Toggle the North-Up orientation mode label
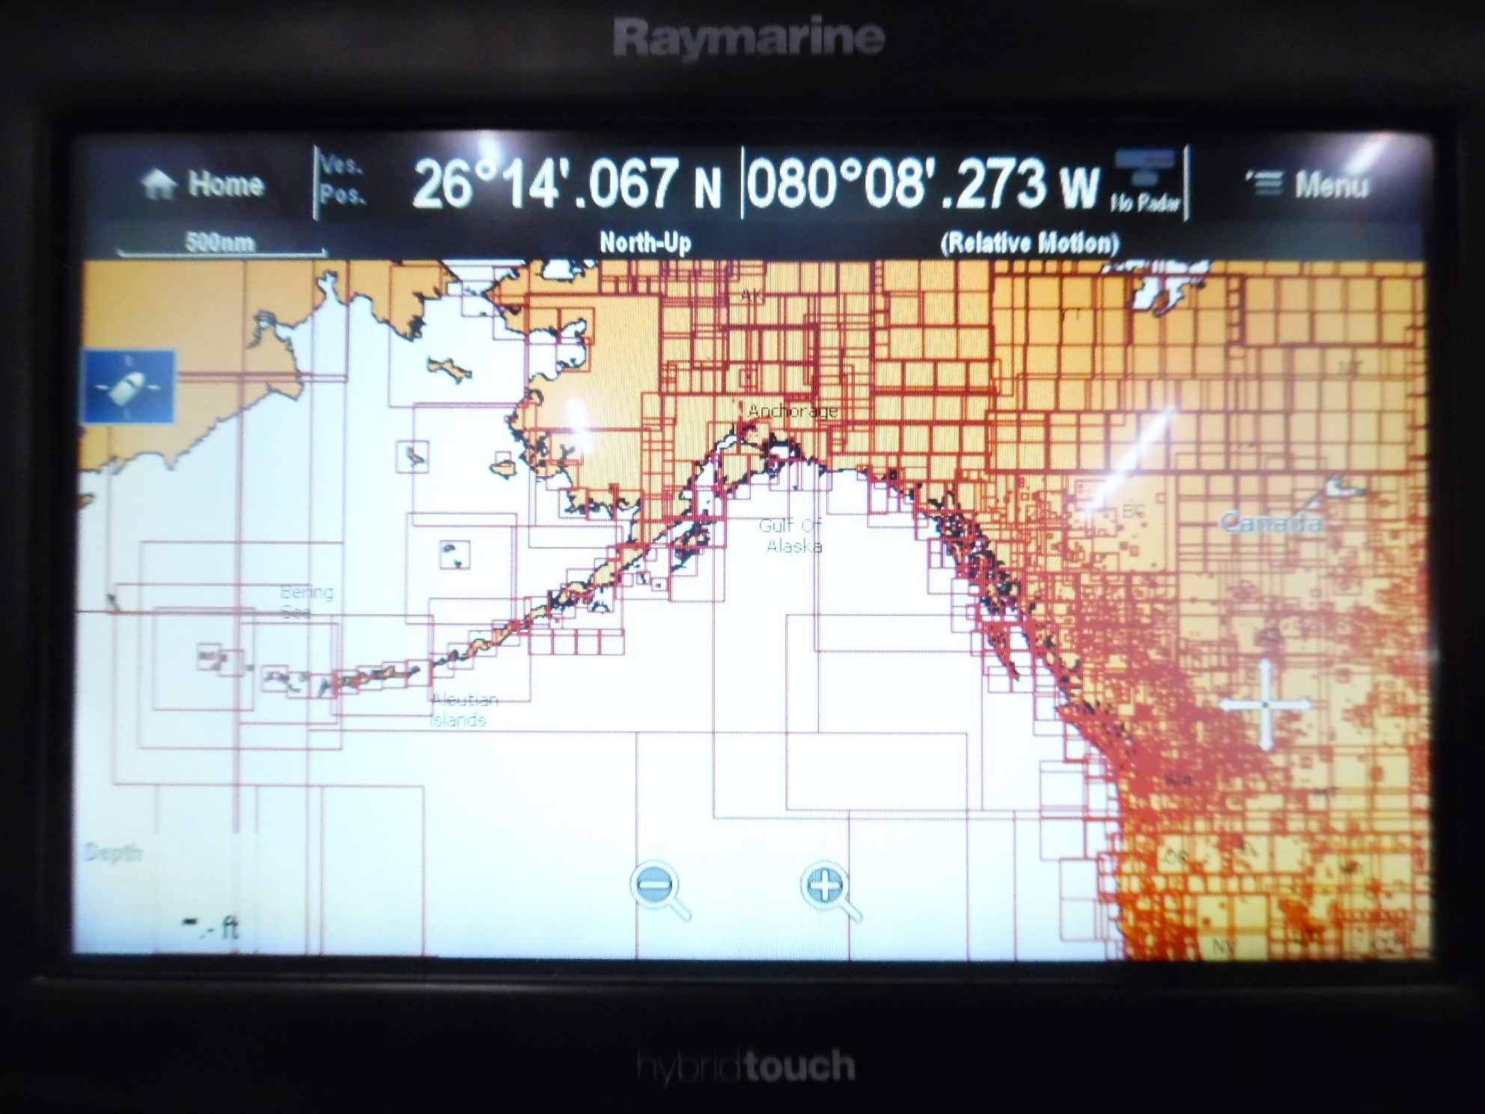Screen dimensions: 1485x1114 (645, 243)
